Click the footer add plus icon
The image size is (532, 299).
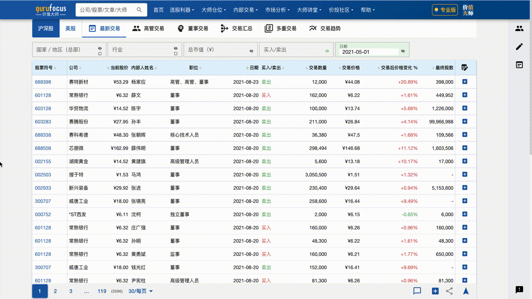pyautogui.click(x=435, y=291)
